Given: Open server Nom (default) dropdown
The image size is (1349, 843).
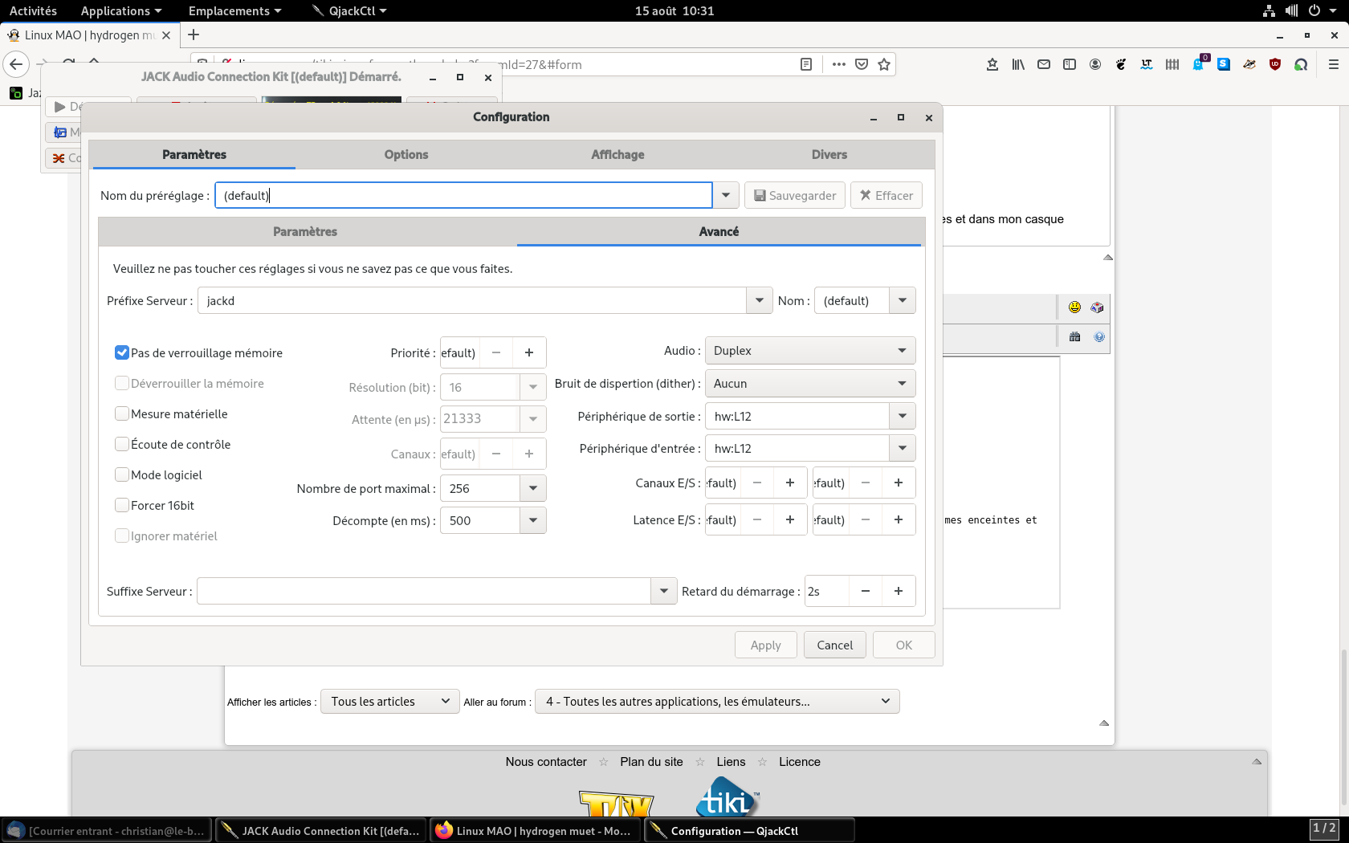Looking at the screenshot, I should click(903, 300).
